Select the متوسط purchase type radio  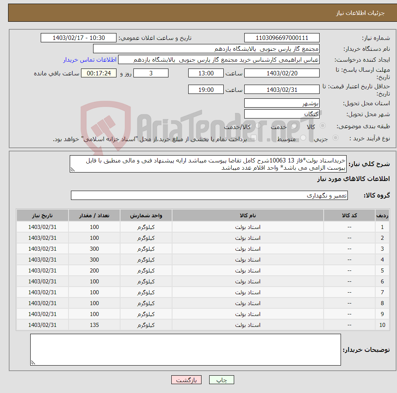coord(303,138)
